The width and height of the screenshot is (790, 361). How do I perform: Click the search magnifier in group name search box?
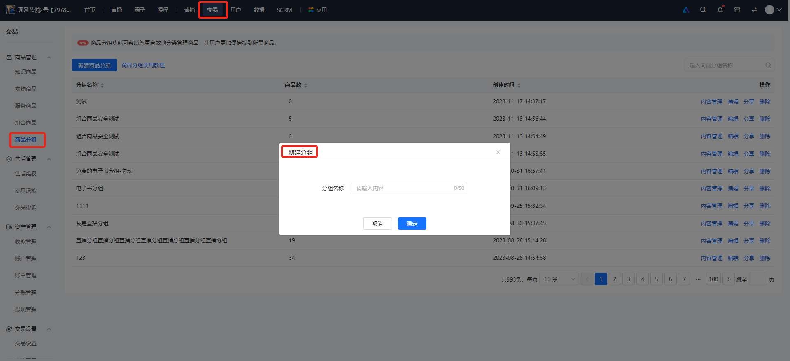tap(768, 65)
